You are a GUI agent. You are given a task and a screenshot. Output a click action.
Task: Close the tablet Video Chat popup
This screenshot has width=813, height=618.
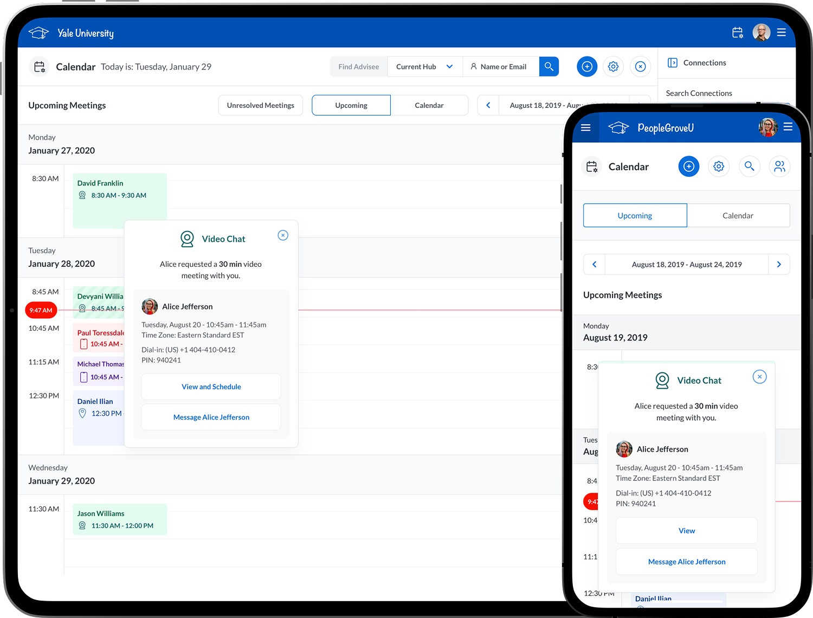click(283, 235)
